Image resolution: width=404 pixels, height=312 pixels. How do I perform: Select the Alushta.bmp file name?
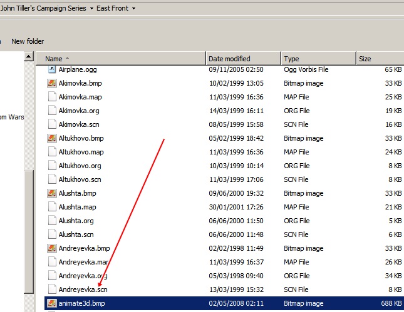(x=77, y=193)
